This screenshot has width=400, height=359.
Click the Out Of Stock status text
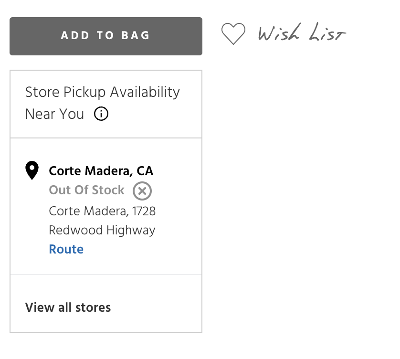click(x=86, y=190)
